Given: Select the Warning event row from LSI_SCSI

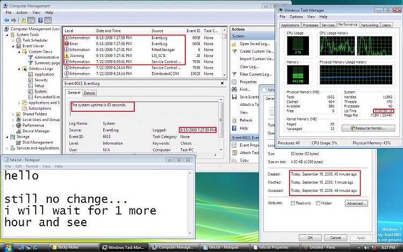Looking at the screenshot, I should [143, 56].
